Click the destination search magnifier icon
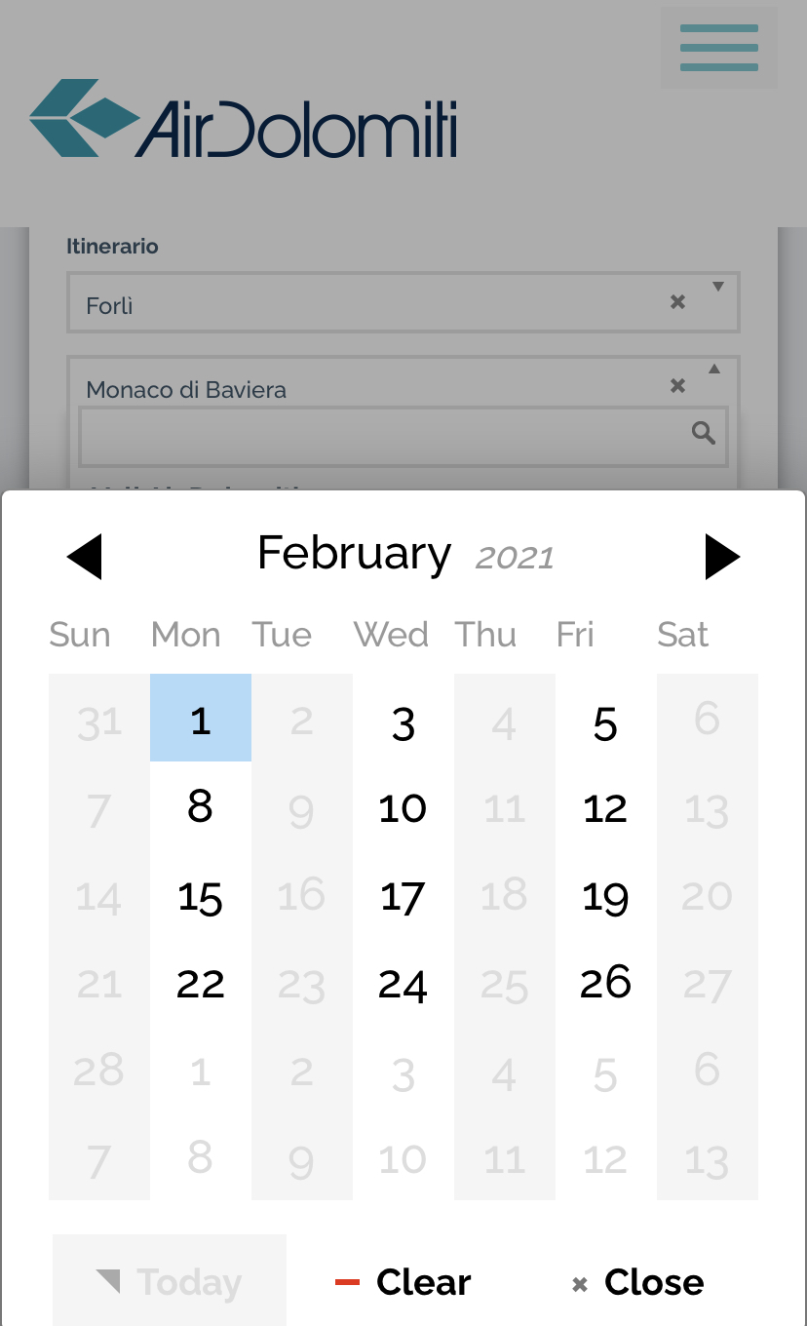 click(x=704, y=433)
